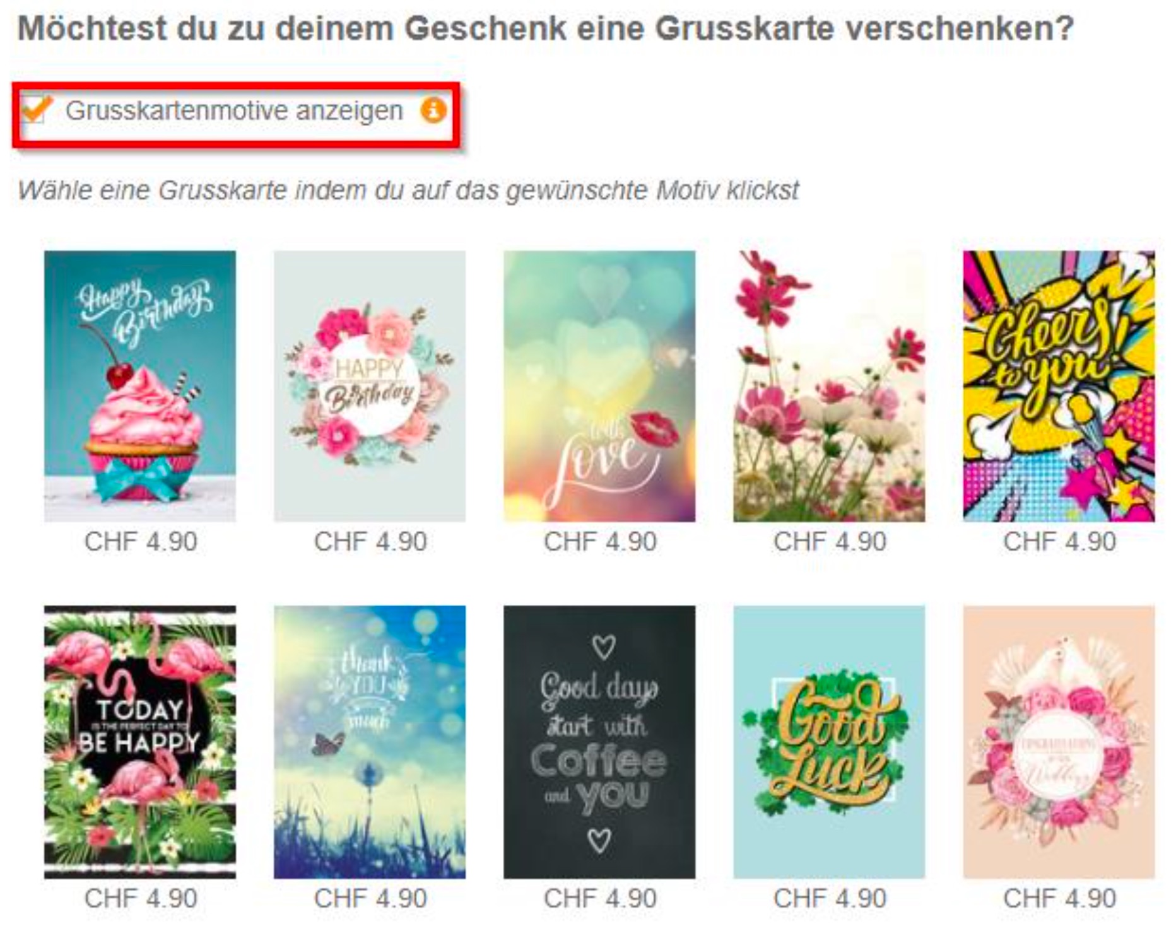Select the green clover 'Good Luck' card
Image resolution: width=1176 pixels, height=931 pixels.
(x=829, y=742)
